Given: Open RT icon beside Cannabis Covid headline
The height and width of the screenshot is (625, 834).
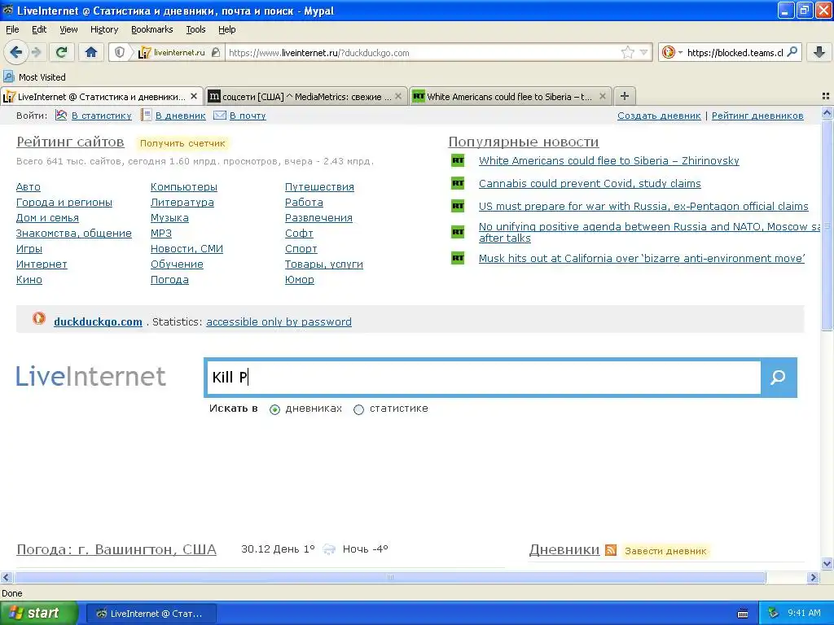Looking at the screenshot, I should pyautogui.click(x=458, y=183).
